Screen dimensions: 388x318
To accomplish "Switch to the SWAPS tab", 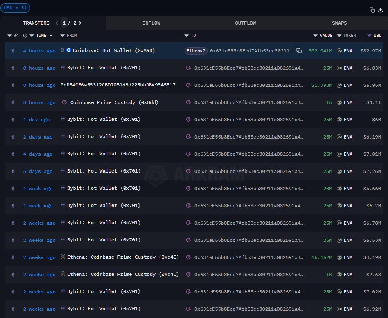I will tap(339, 23).
